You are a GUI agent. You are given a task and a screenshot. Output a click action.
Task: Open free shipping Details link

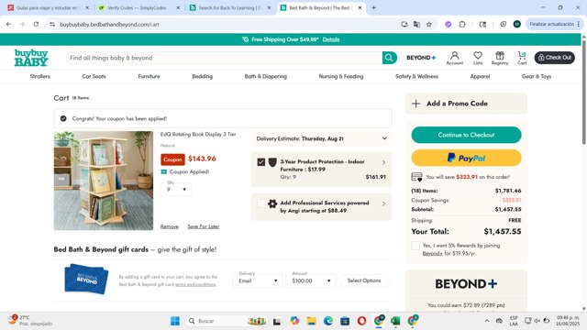(x=331, y=39)
